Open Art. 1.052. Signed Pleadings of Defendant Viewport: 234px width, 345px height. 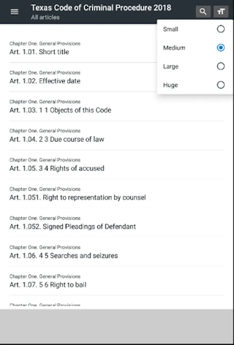pyautogui.click(x=73, y=227)
